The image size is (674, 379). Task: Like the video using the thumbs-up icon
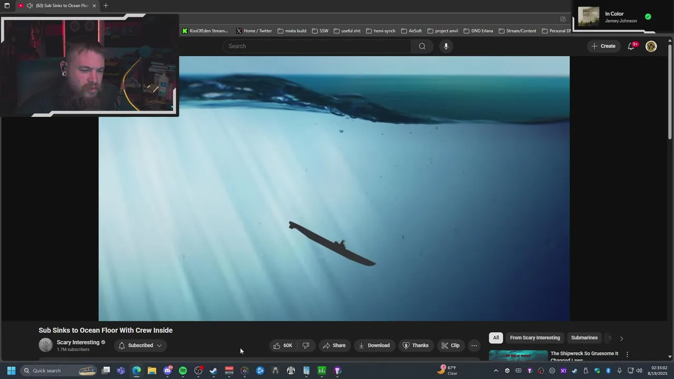(x=282, y=345)
